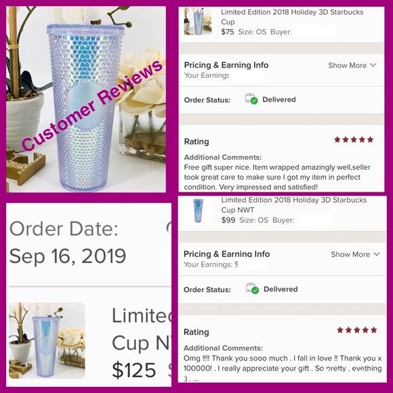Open the $99 Starbucks cup NWT thumbnail
The width and height of the screenshot is (393, 393).
coord(198,210)
